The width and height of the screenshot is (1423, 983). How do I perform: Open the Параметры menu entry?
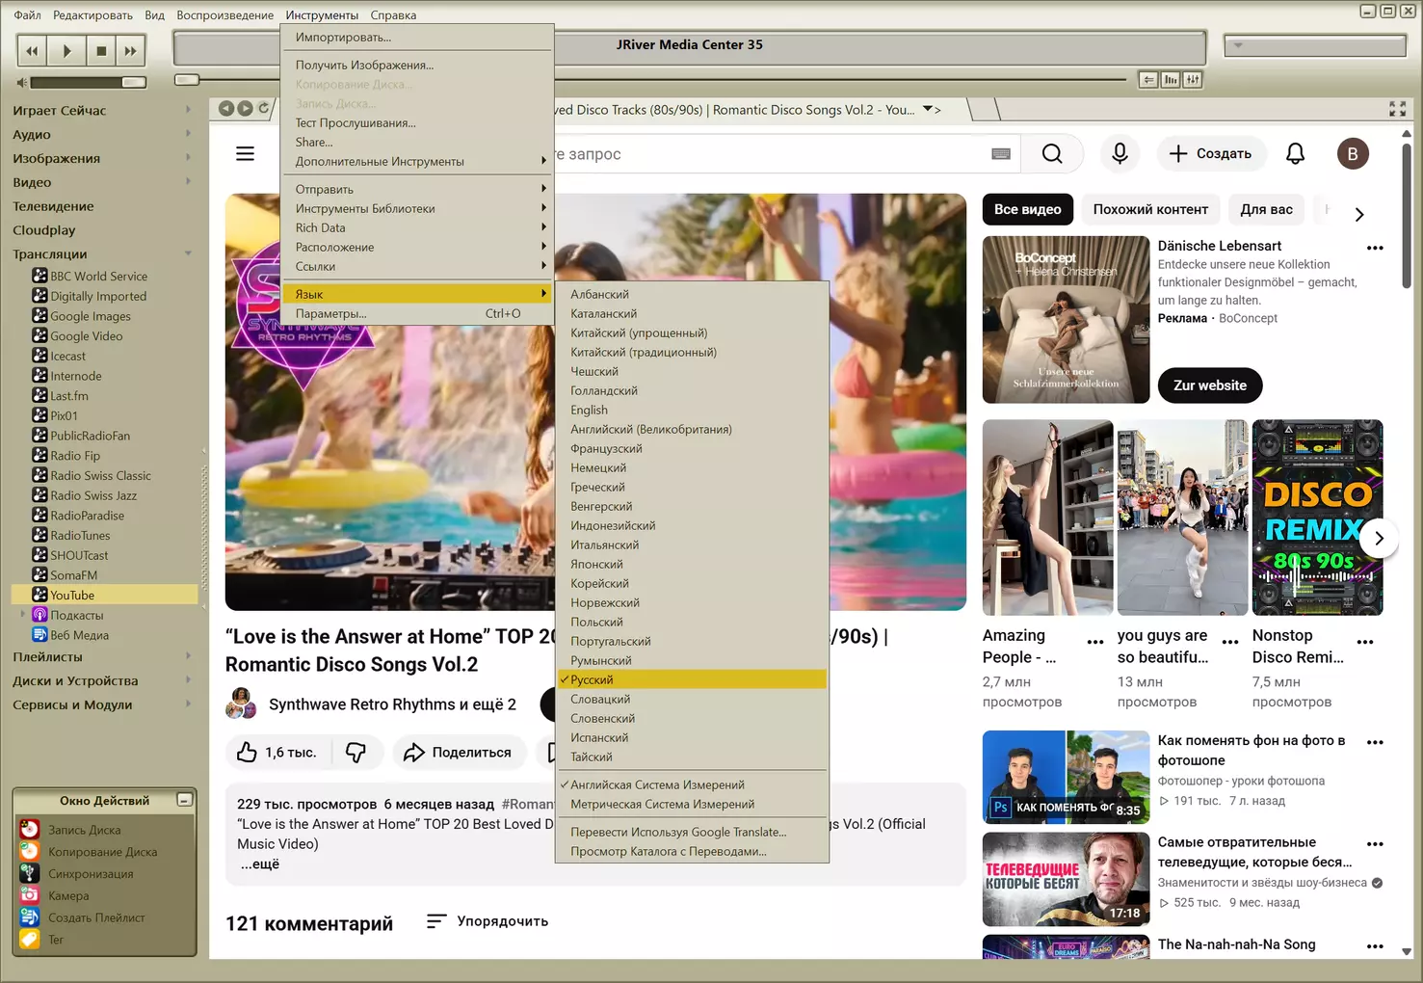tap(330, 314)
